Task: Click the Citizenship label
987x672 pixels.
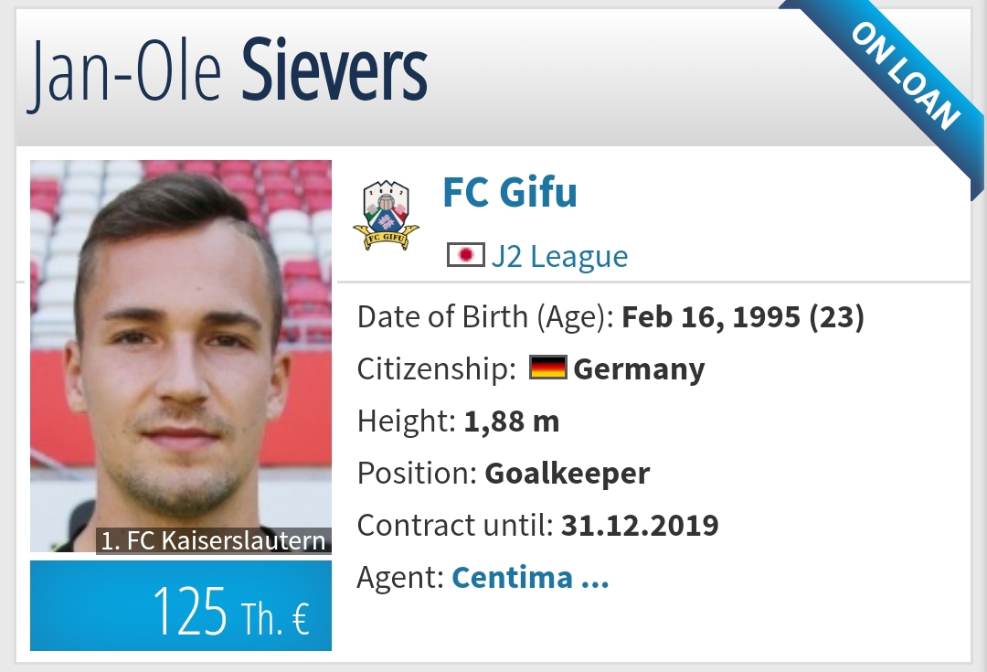Action: coord(437,369)
